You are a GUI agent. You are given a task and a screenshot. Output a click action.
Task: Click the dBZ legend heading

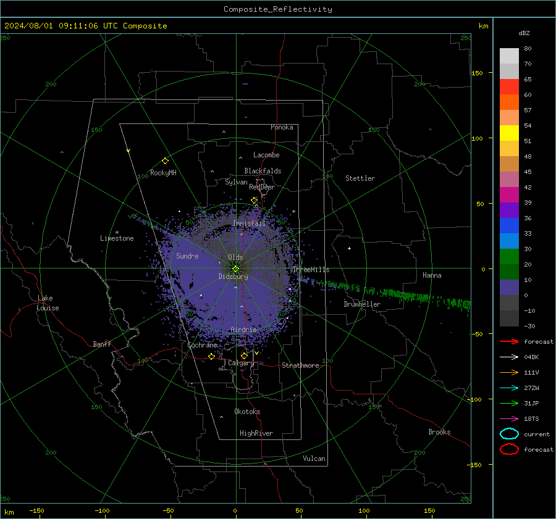(x=524, y=33)
